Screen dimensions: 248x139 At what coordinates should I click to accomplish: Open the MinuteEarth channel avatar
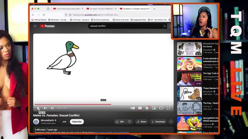(36, 122)
